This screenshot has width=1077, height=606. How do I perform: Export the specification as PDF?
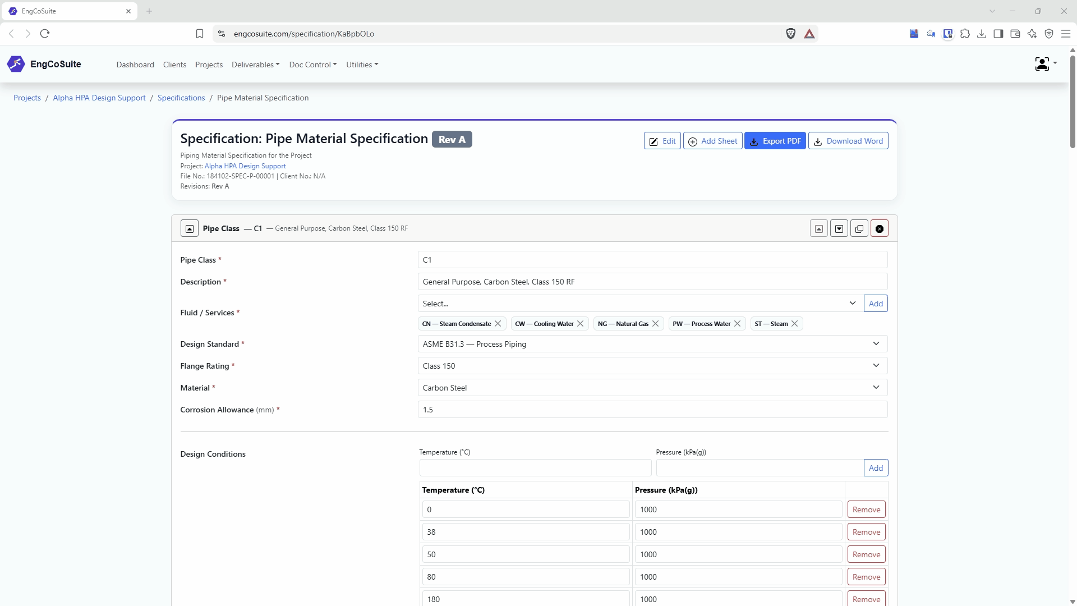(775, 141)
